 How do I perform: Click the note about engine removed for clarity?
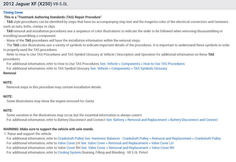coord(50,101)
